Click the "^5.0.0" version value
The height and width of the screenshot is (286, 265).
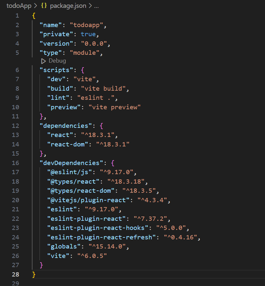point(171,228)
